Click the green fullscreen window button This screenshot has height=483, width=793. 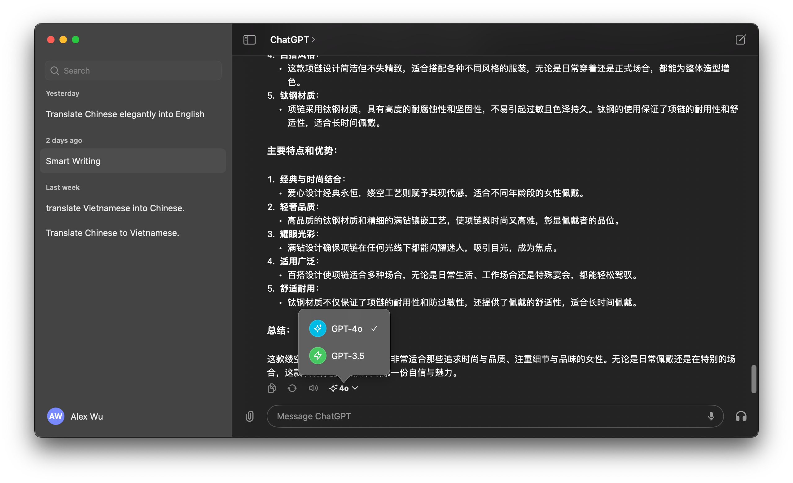76,40
